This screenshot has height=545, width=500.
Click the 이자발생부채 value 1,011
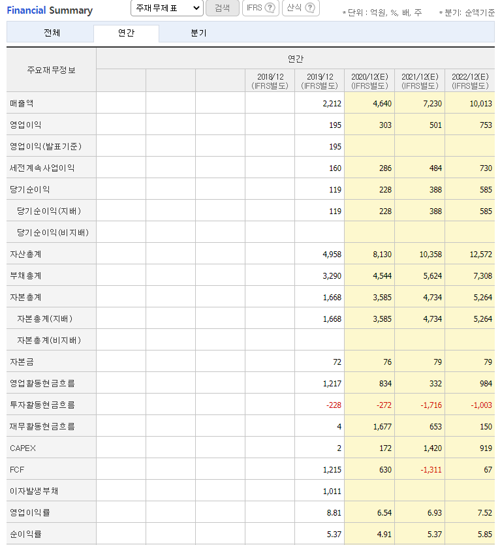pyautogui.click(x=332, y=491)
